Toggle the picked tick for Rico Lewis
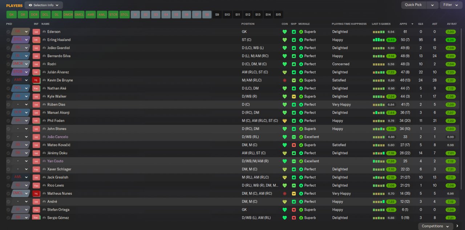 (x=8, y=185)
